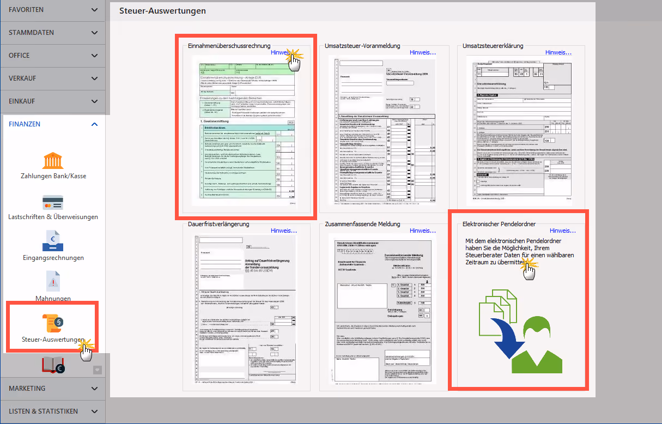
Task: Open the MARKETING menu section
Action: pyautogui.click(x=53, y=389)
